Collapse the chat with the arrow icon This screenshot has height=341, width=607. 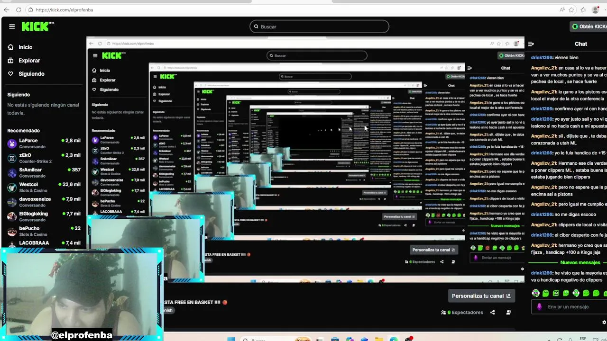point(531,44)
